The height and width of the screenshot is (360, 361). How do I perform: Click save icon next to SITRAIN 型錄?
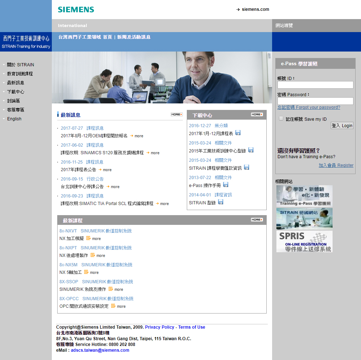coord(221,202)
